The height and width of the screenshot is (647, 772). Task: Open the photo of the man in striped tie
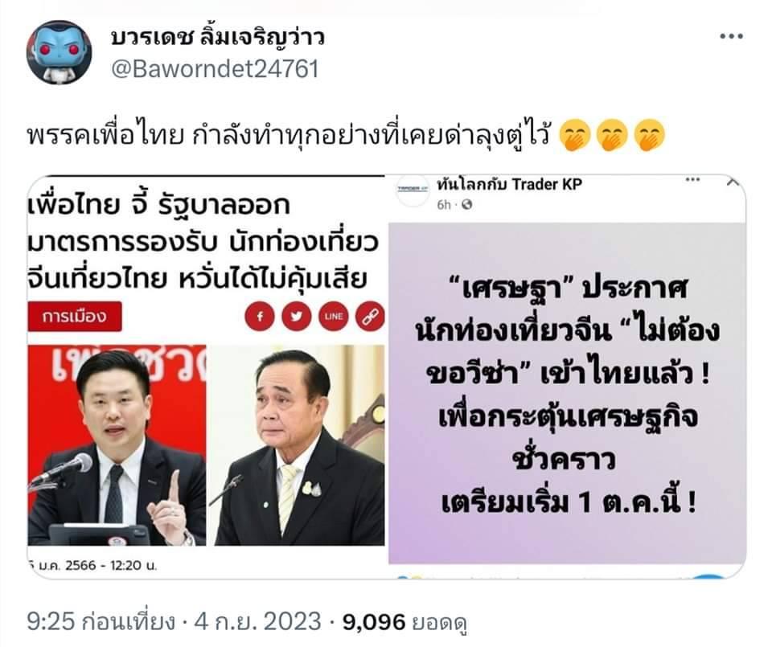point(299,445)
